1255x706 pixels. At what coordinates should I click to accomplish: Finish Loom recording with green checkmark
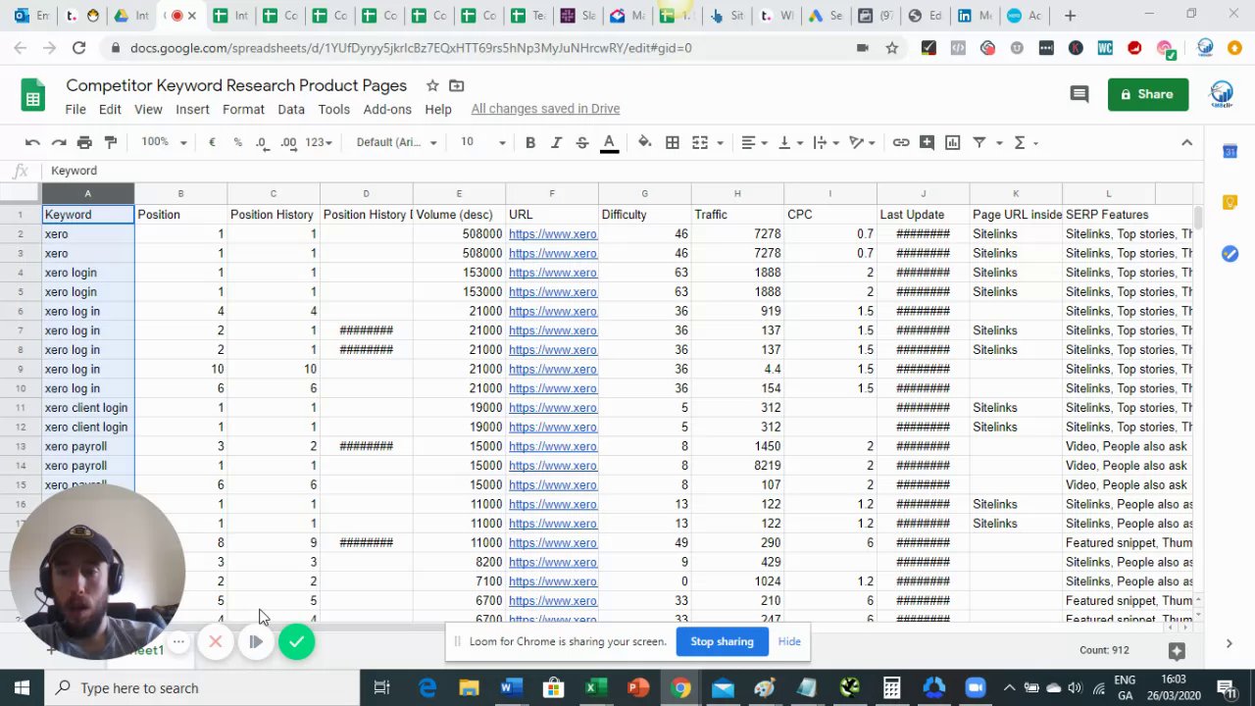(296, 642)
